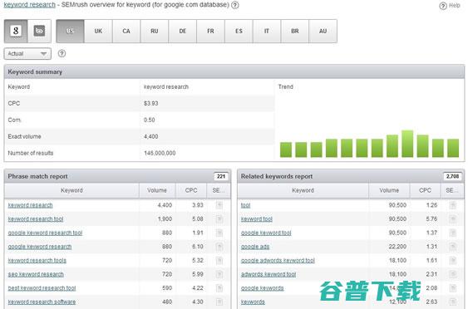Open 'google ads' related keyword link
Viewport: 468px width, 309px height.
(255, 247)
